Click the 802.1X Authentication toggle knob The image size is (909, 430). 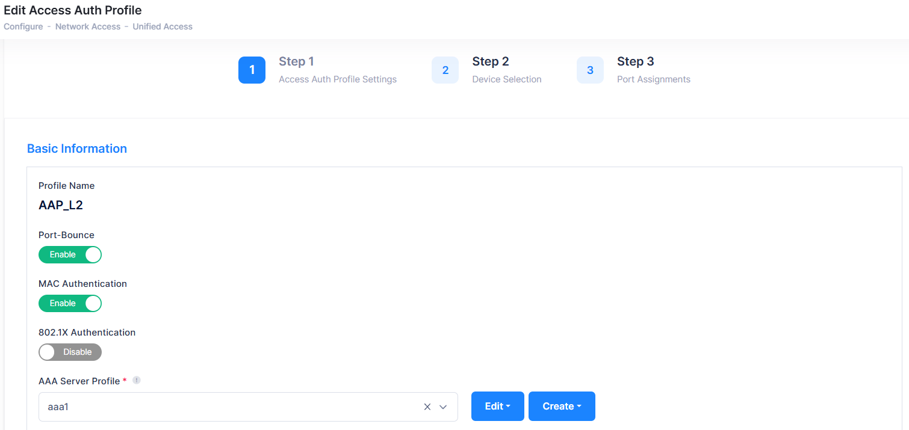[47, 352]
